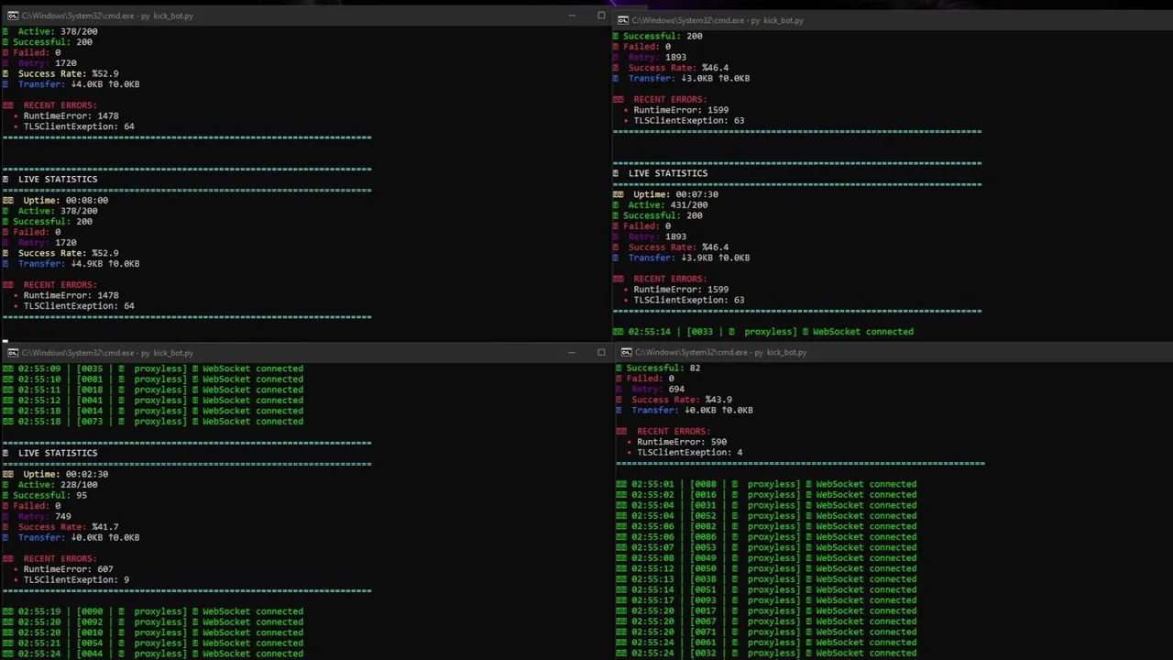Select the 'Successful: 95' line
This screenshot has height=660, width=1173.
pos(45,496)
